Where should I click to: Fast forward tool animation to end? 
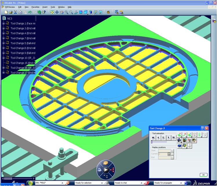(174, 138)
